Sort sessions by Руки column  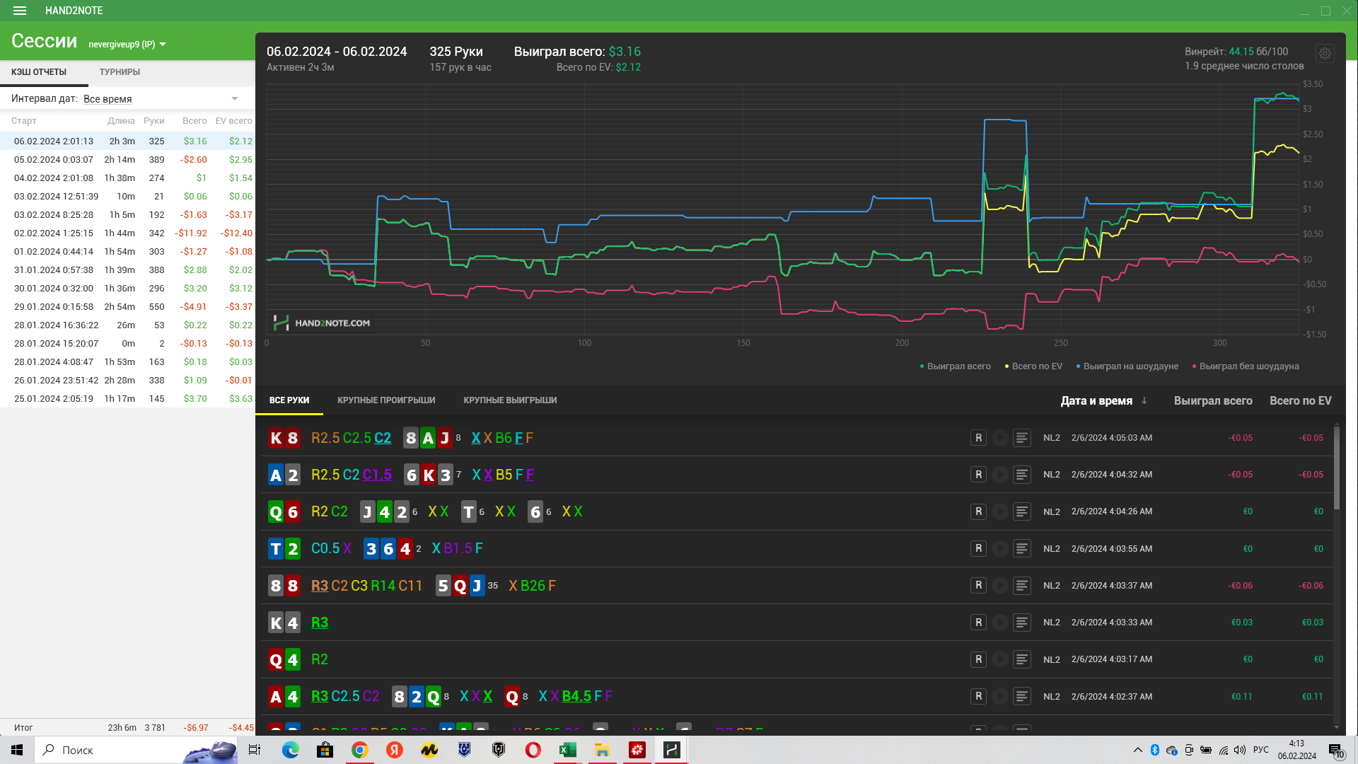pos(153,121)
